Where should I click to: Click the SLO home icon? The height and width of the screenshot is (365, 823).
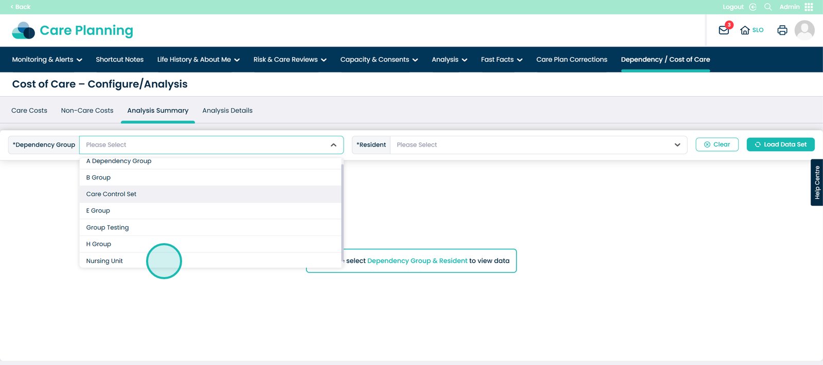745,30
